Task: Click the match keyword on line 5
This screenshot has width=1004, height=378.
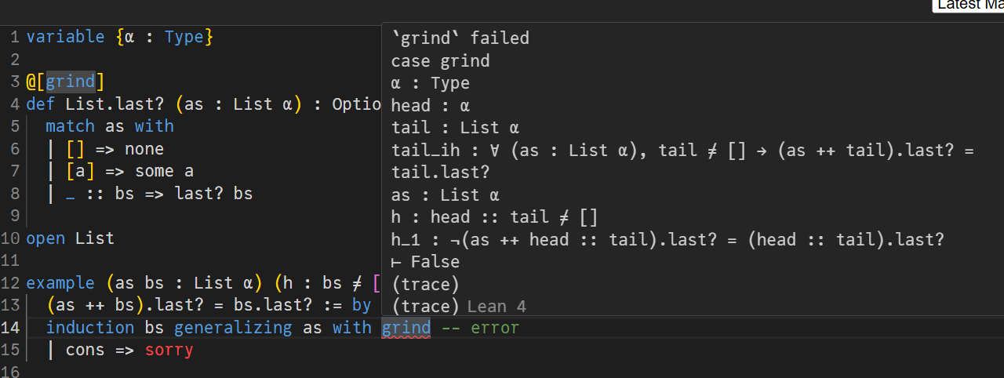Action: (x=70, y=126)
